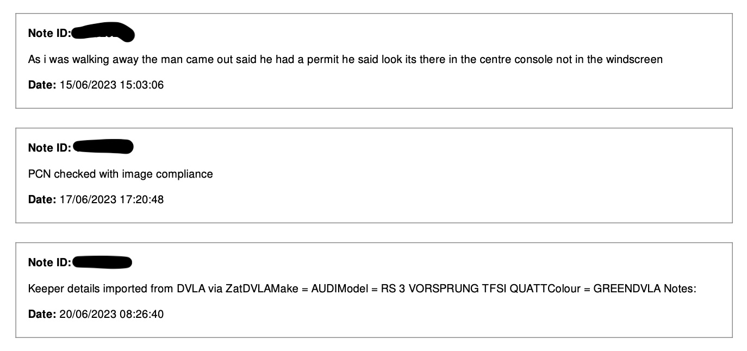Click the 'Date:' label in third note
This screenshot has height=351, width=747.
click(x=42, y=314)
